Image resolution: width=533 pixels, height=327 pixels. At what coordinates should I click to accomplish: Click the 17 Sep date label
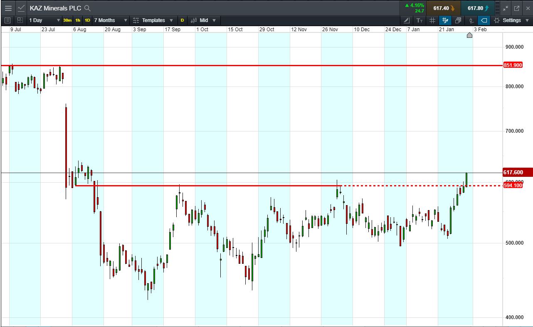(173, 30)
